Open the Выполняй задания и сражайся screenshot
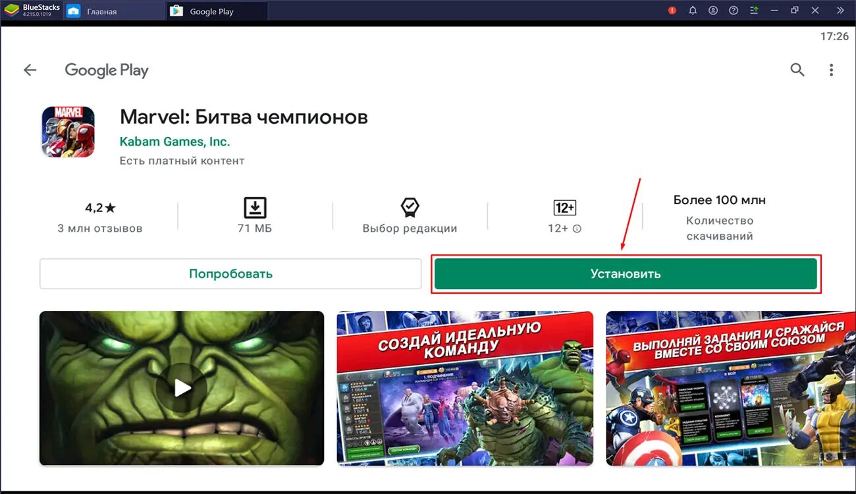856x494 pixels. click(x=731, y=389)
